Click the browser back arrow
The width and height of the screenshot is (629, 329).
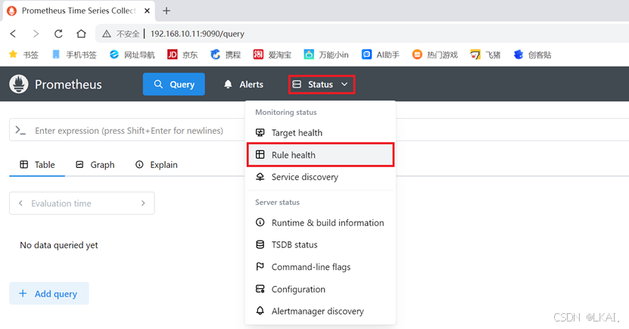tap(13, 34)
